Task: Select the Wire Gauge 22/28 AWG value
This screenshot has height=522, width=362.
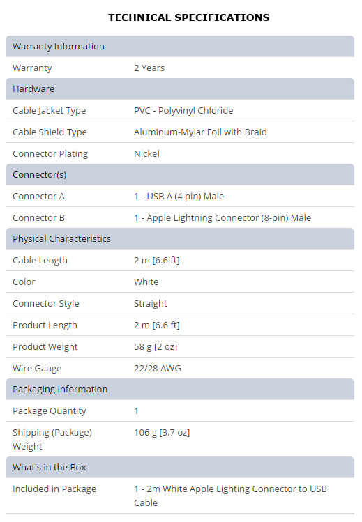Action: click(x=158, y=368)
